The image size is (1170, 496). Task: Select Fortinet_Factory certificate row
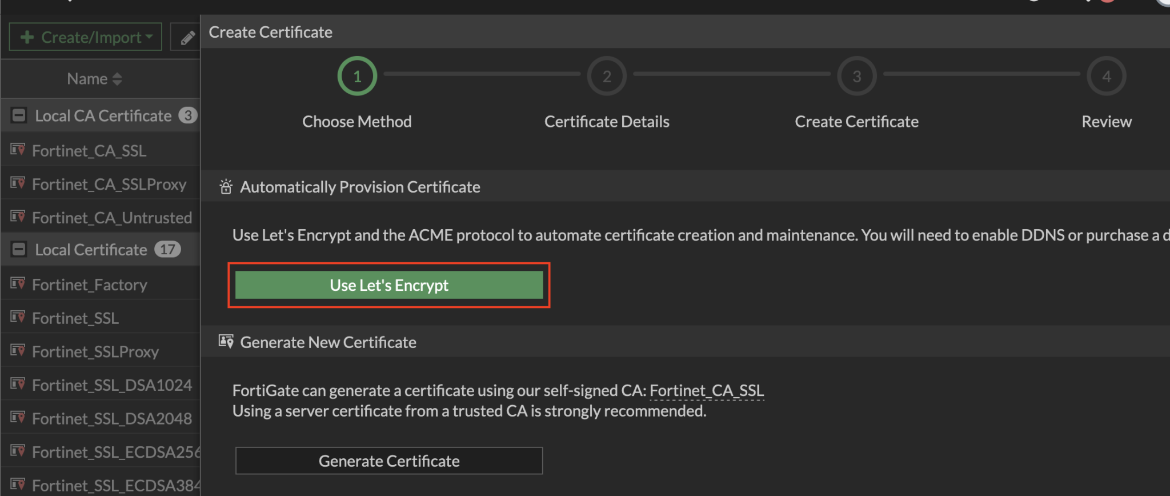101,284
